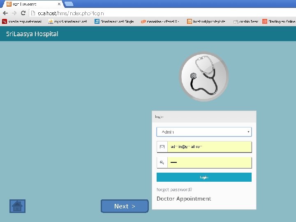Select the login | srilaasya browser tab
296x222 pixels.
point(33,4)
